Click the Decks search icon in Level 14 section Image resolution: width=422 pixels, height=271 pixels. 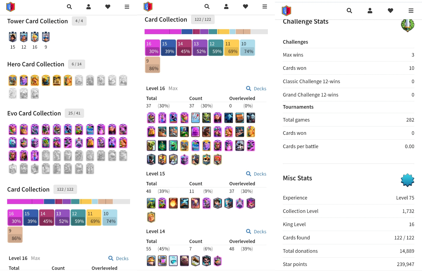pos(249,231)
